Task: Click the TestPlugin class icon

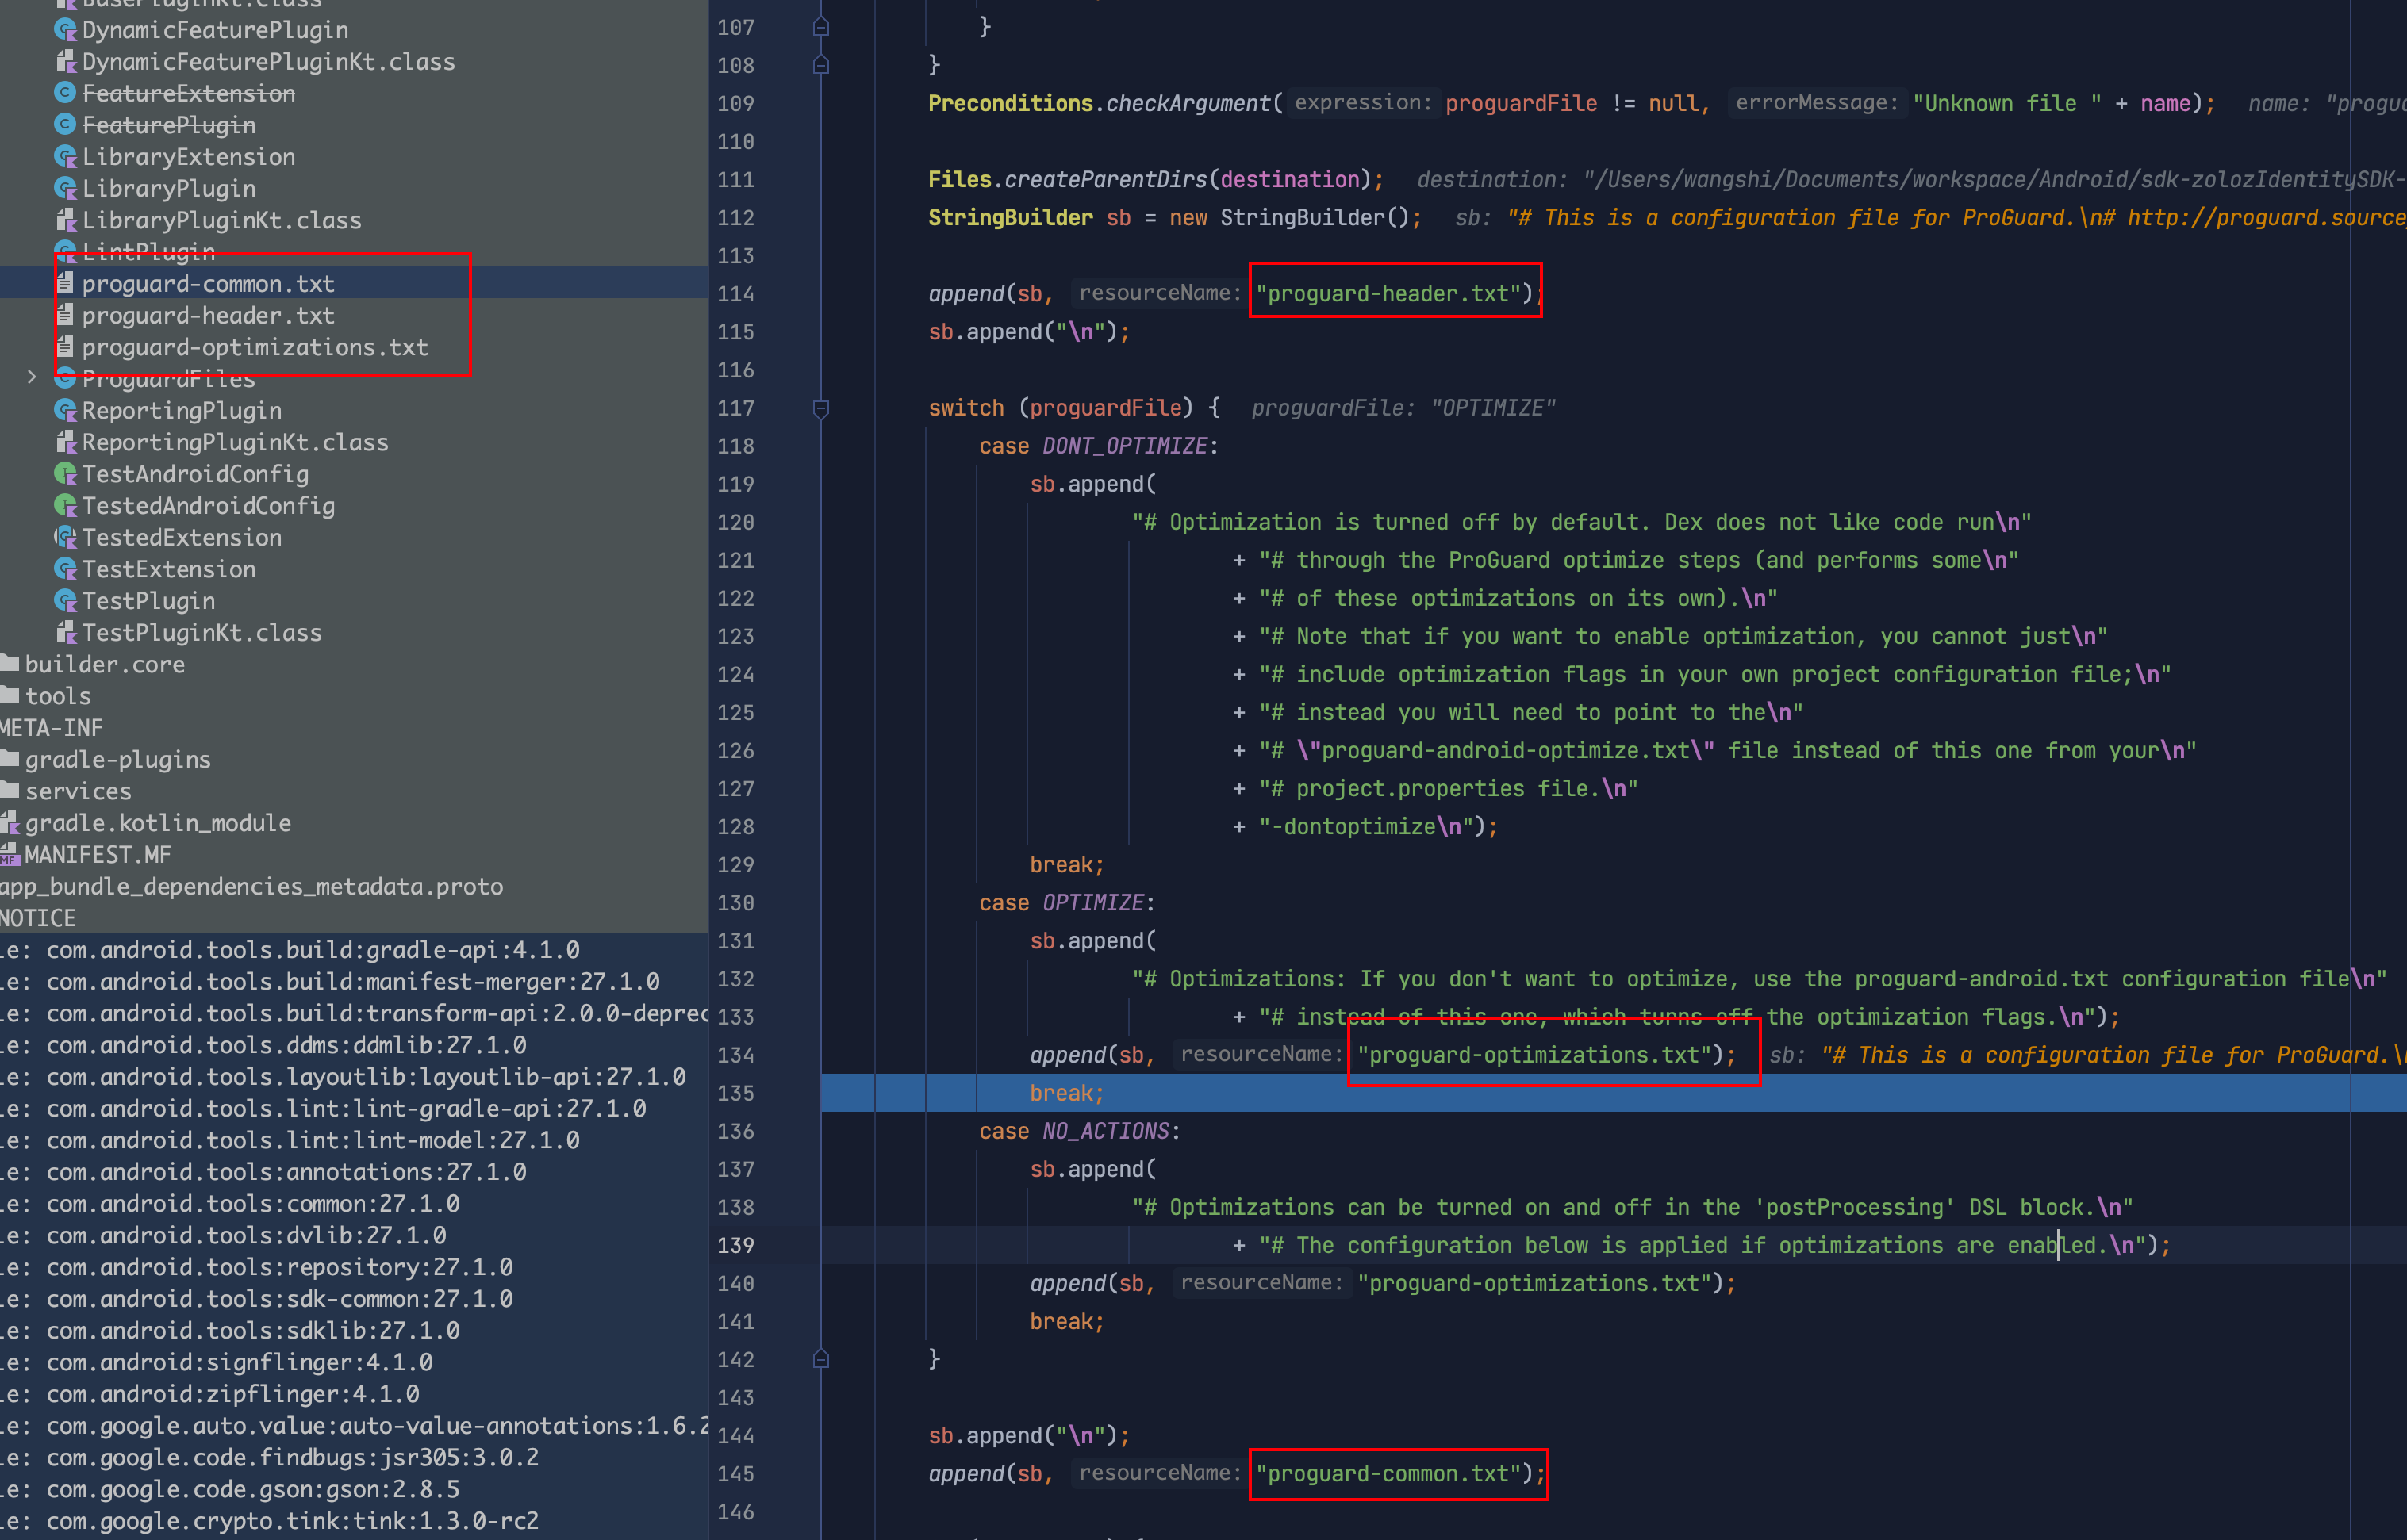Action: [65, 601]
